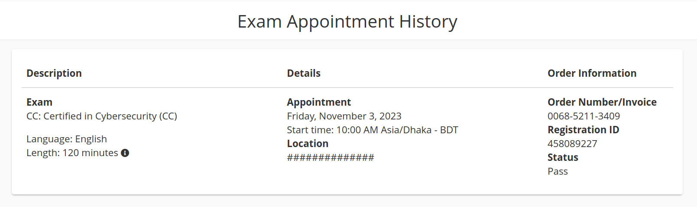Click the Description column header

pyautogui.click(x=54, y=73)
